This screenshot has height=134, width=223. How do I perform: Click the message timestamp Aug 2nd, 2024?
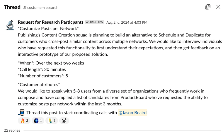[x=127, y=22]
